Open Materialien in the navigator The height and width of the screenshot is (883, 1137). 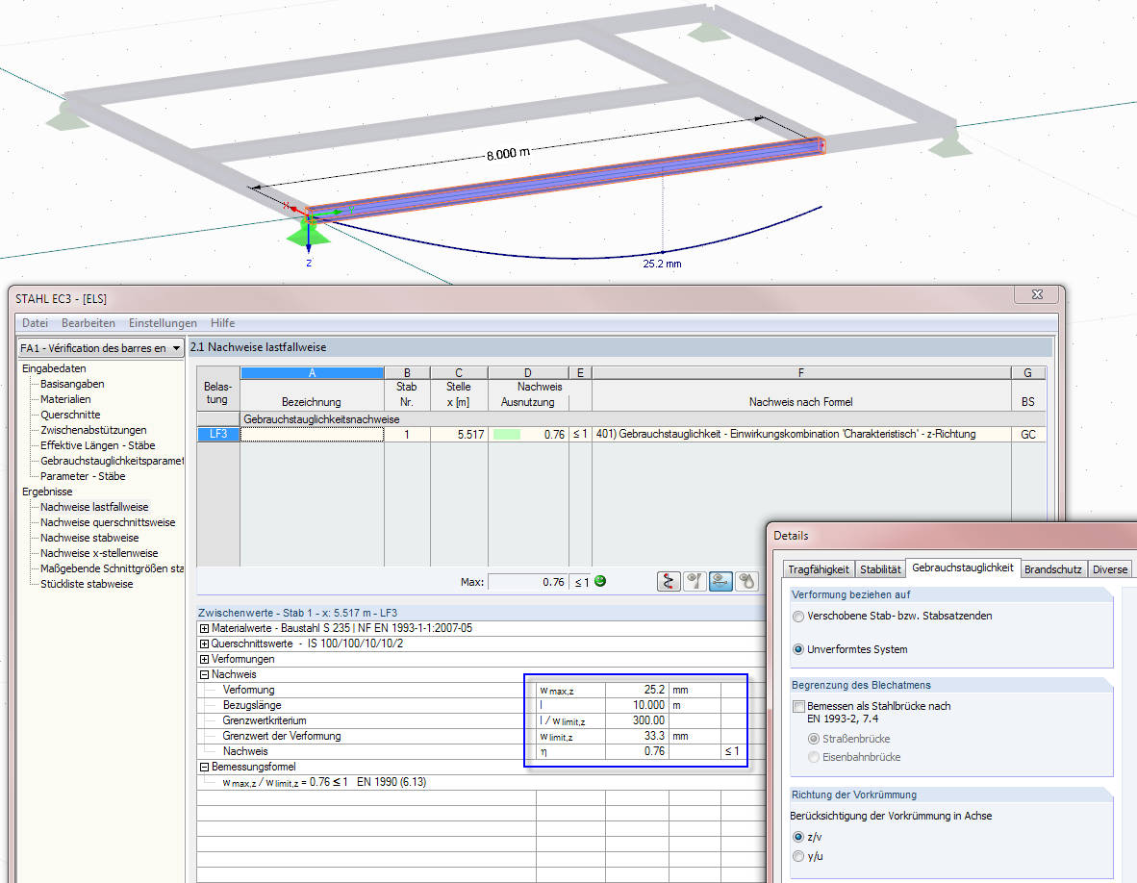[x=65, y=399]
